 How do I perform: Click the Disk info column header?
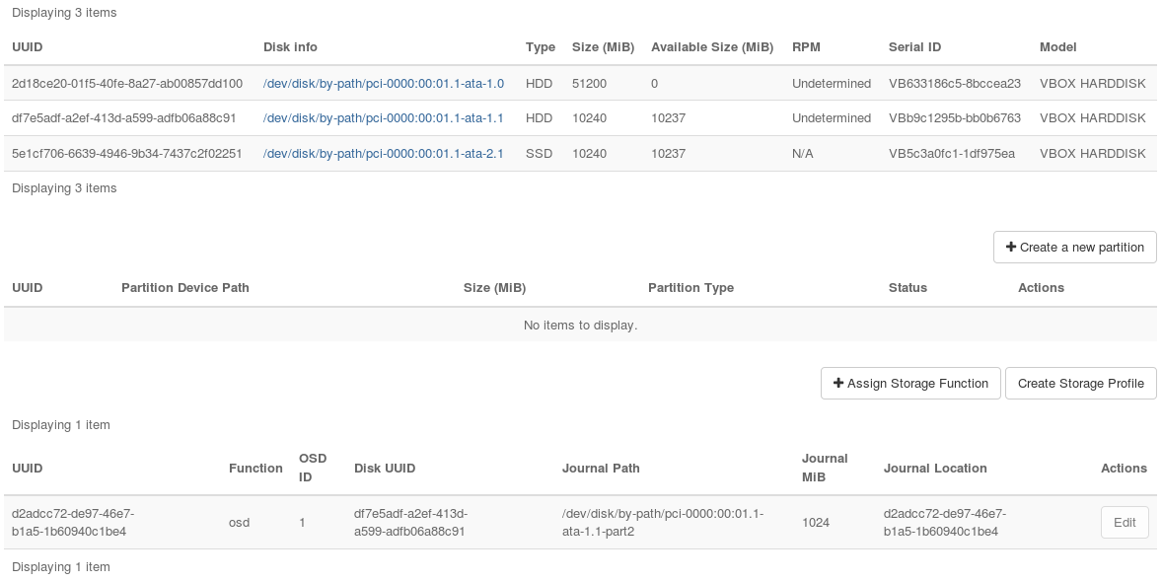point(290,47)
